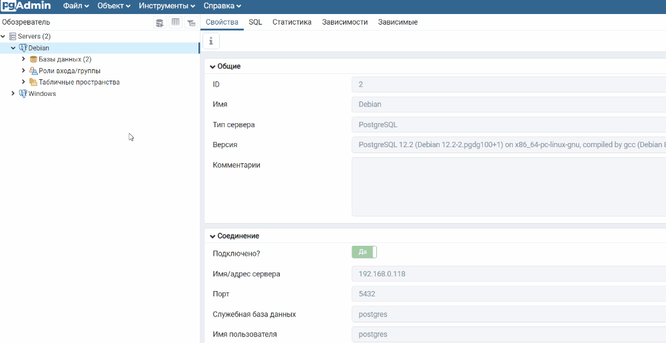Expand the Windows server node

pyautogui.click(x=13, y=94)
